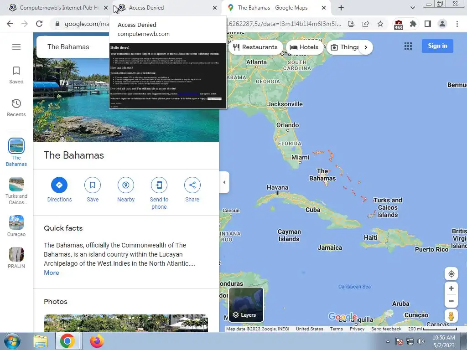Open the Terms link in map footer

coord(336,329)
